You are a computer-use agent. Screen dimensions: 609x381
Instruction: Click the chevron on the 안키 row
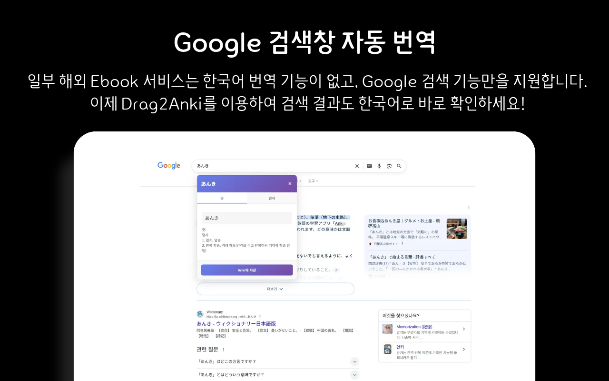click(x=464, y=349)
